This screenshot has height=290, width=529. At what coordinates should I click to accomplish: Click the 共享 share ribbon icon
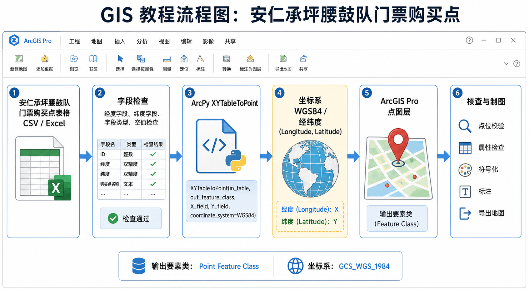(303, 58)
